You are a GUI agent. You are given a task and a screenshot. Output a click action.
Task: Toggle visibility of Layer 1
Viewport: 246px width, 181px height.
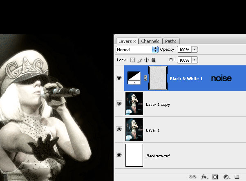(119, 129)
